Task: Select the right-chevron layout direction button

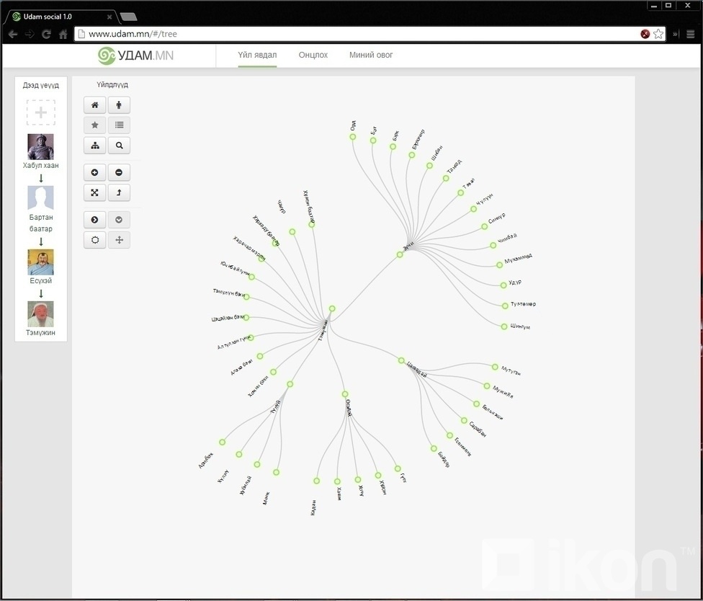Action: 94,219
